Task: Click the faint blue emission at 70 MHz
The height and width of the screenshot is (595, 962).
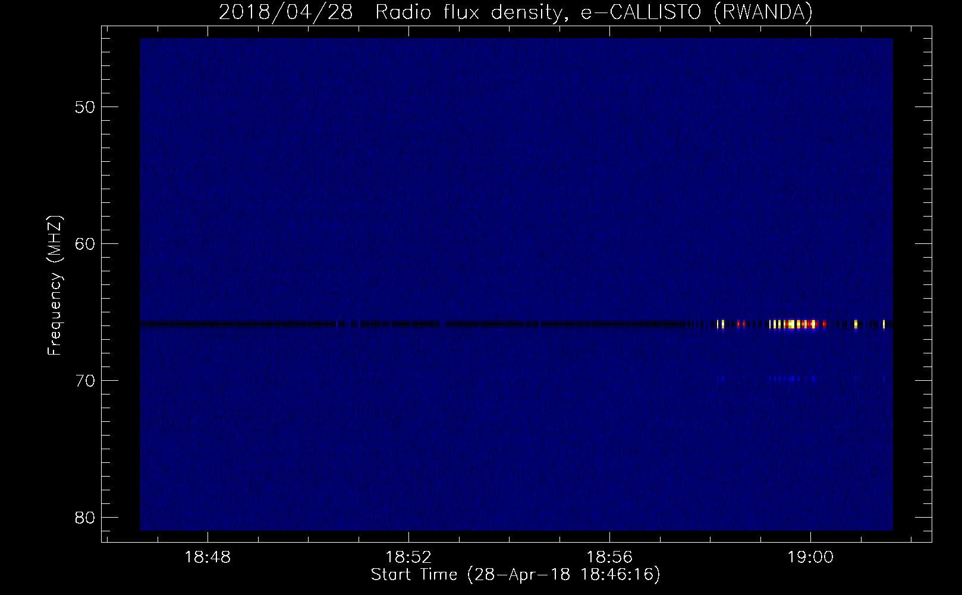Action: [x=793, y=378]
